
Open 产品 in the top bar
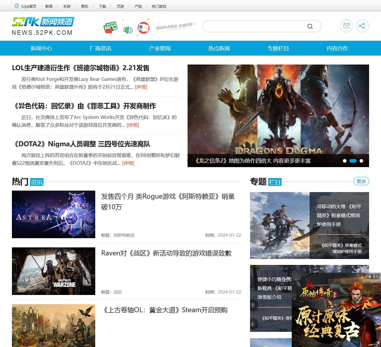tap(138, 6)
